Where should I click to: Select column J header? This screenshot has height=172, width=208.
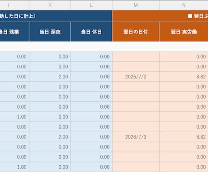click(x=14, y=5)
